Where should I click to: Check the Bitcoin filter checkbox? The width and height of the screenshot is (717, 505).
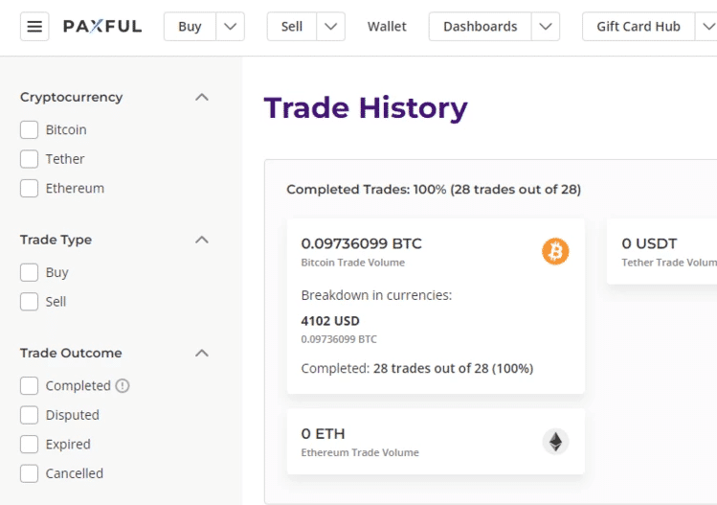pos(30,129)
